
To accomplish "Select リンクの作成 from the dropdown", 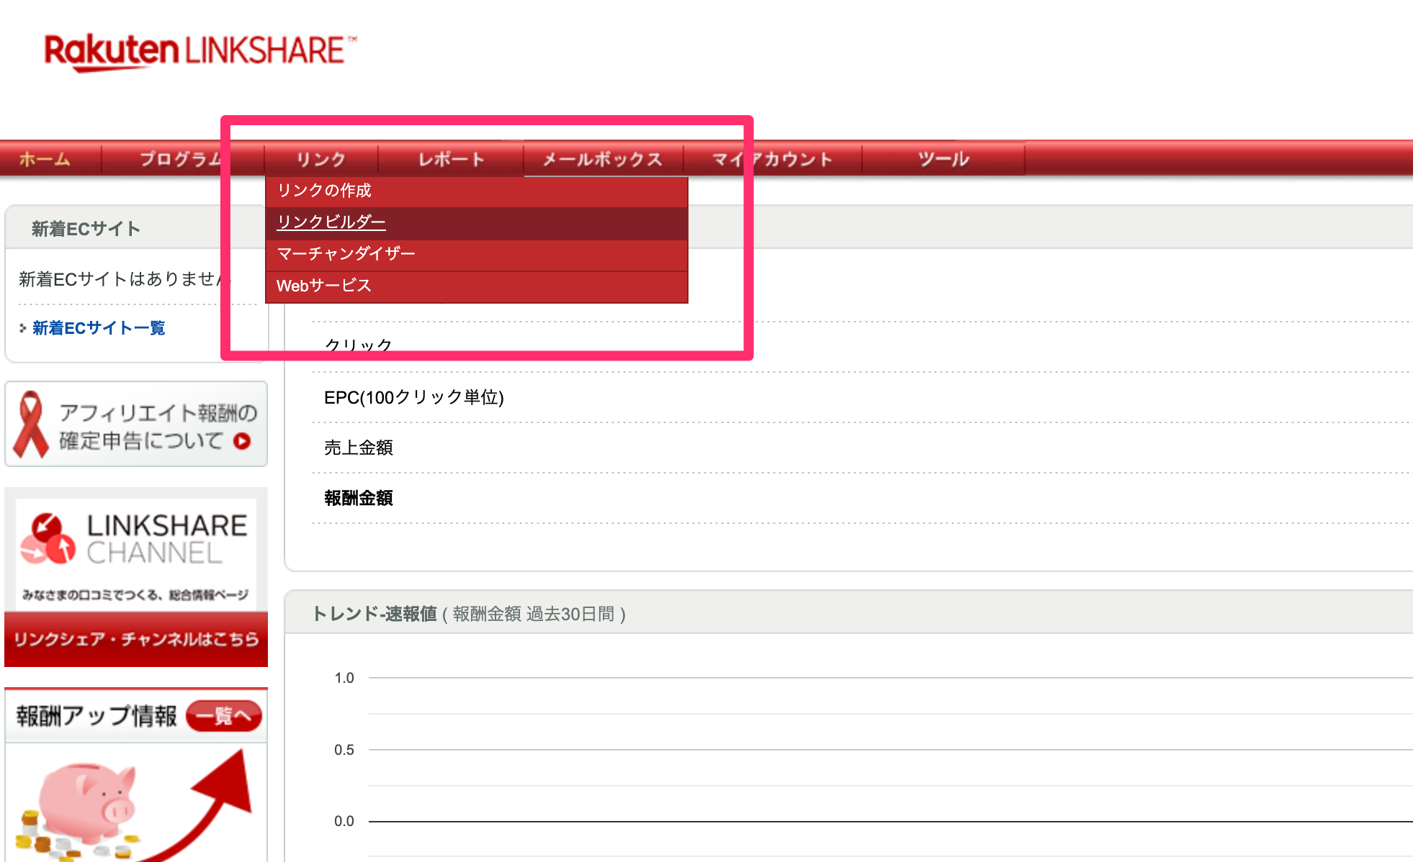I will coord(477,191).
